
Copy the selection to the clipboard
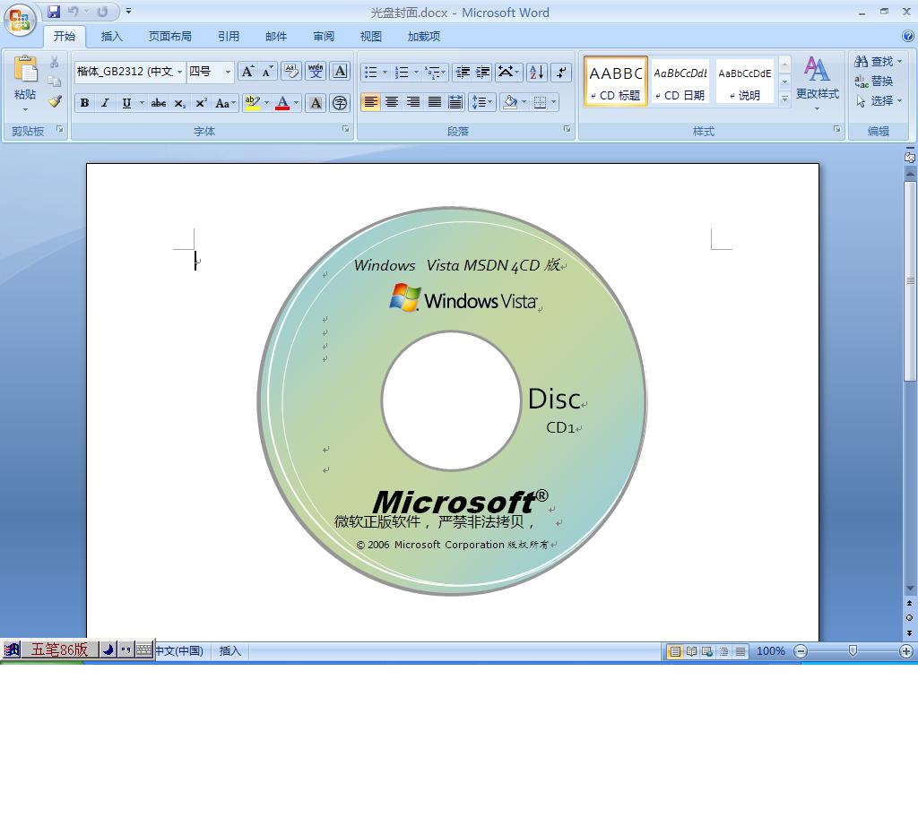pos(55,82)
